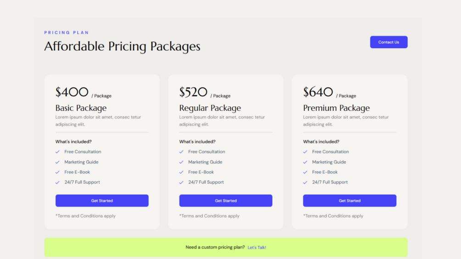Image resolution: width=461 pixels, height=259 pixels.
Task: Click the Marketing Guide checkmark in Basic Package
Action: (x=58, y=162)
